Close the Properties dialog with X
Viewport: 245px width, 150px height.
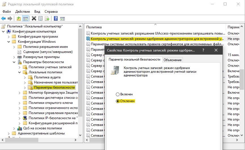216,50
